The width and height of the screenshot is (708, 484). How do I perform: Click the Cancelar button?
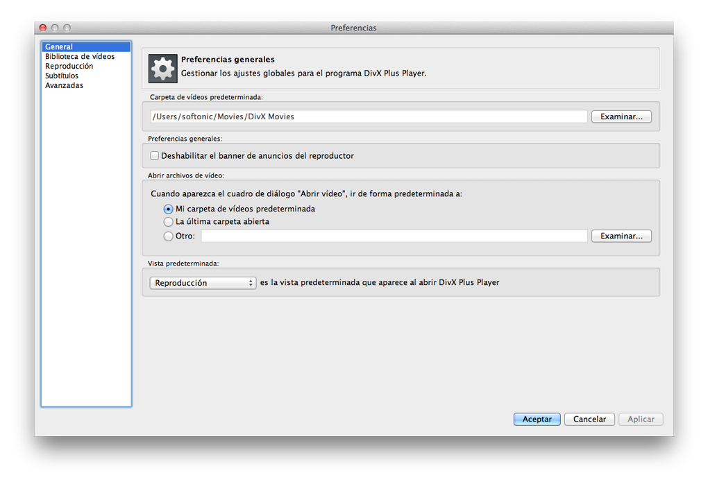[x=589, y=420]
